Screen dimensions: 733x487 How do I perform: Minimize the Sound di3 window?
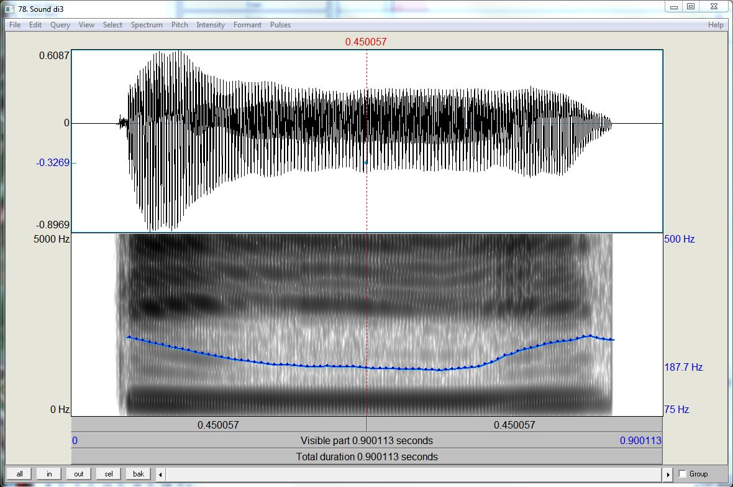click(673, 7)
